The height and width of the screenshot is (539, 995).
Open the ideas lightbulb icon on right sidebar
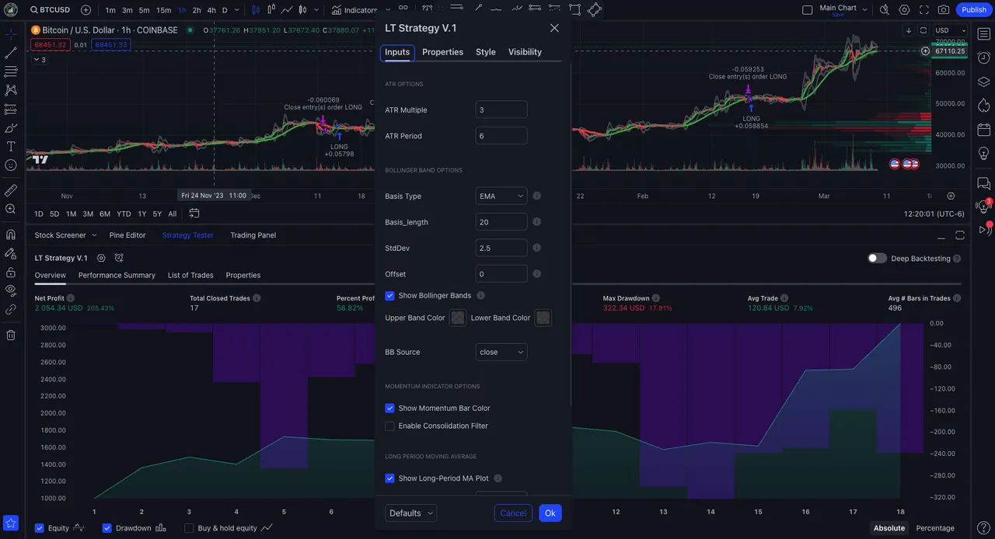(x=984, y=152)
